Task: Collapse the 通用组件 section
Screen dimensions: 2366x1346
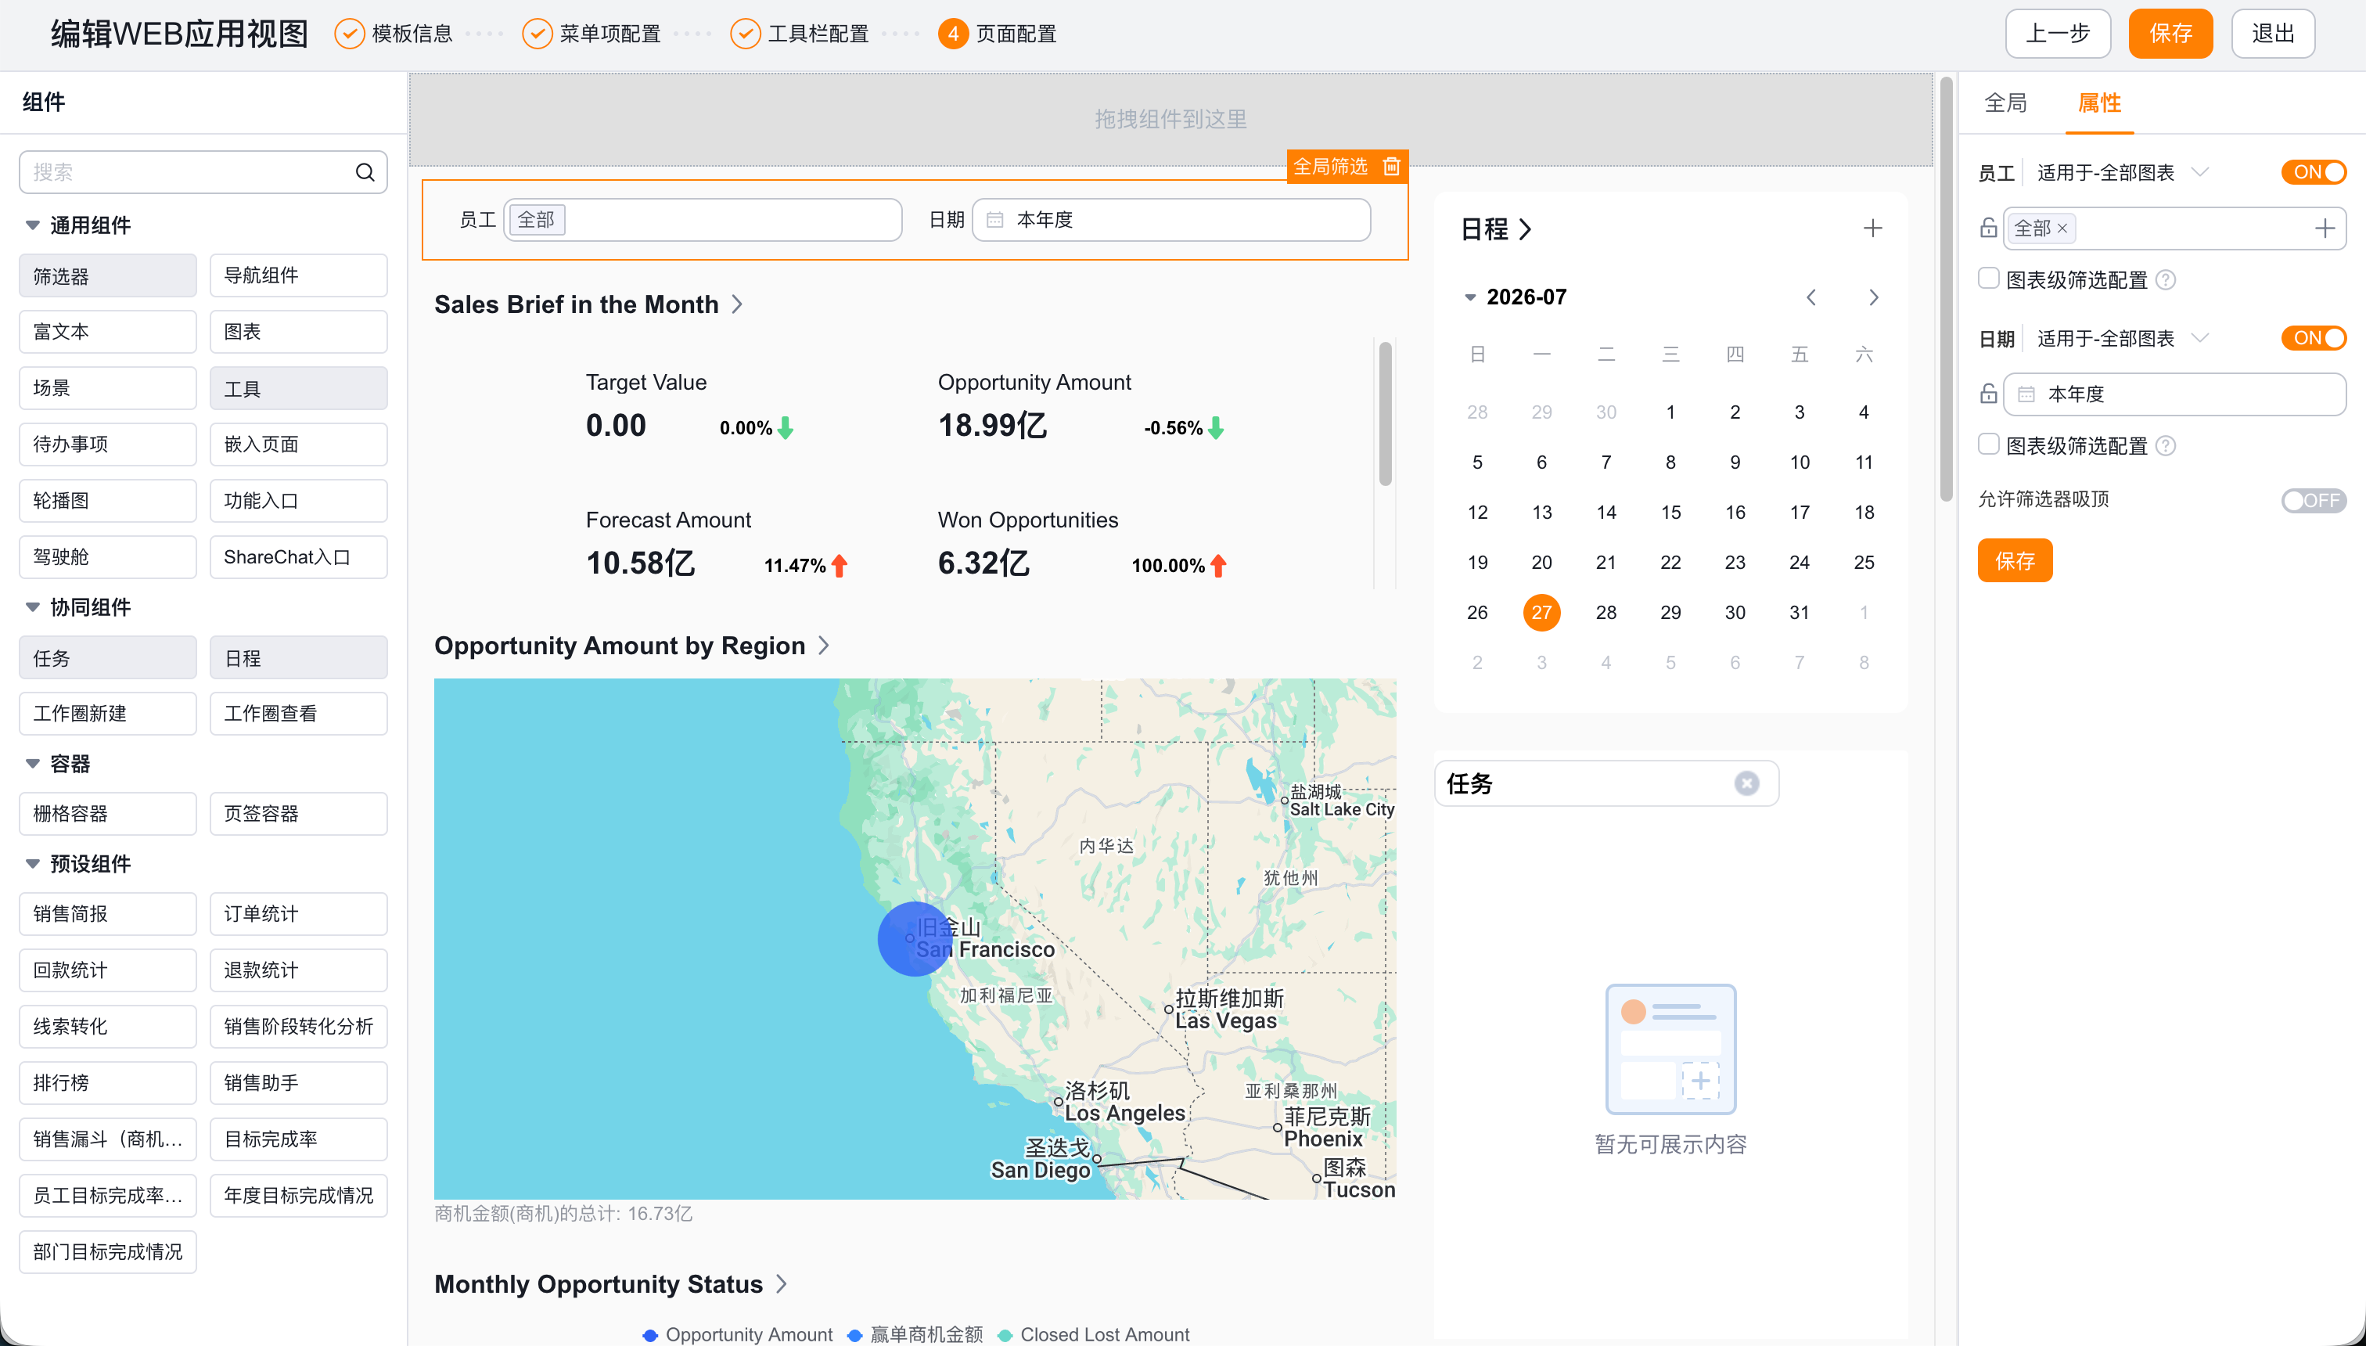Action: coord(32,225)
